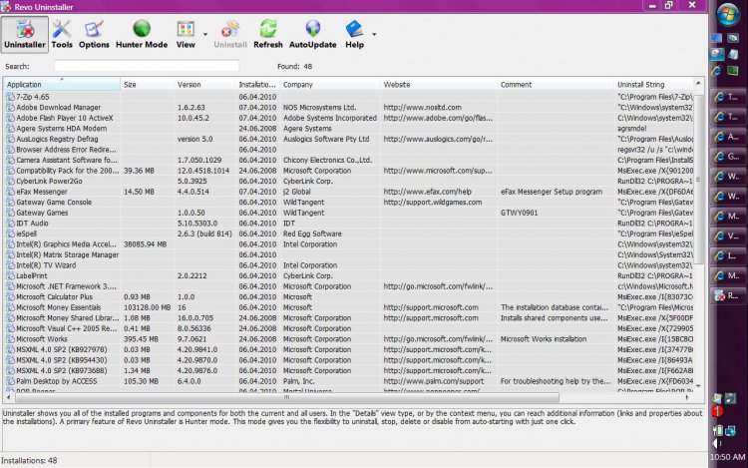Select the eFax Messenger row
Screen dimensions: 748x468
point(349,192)
